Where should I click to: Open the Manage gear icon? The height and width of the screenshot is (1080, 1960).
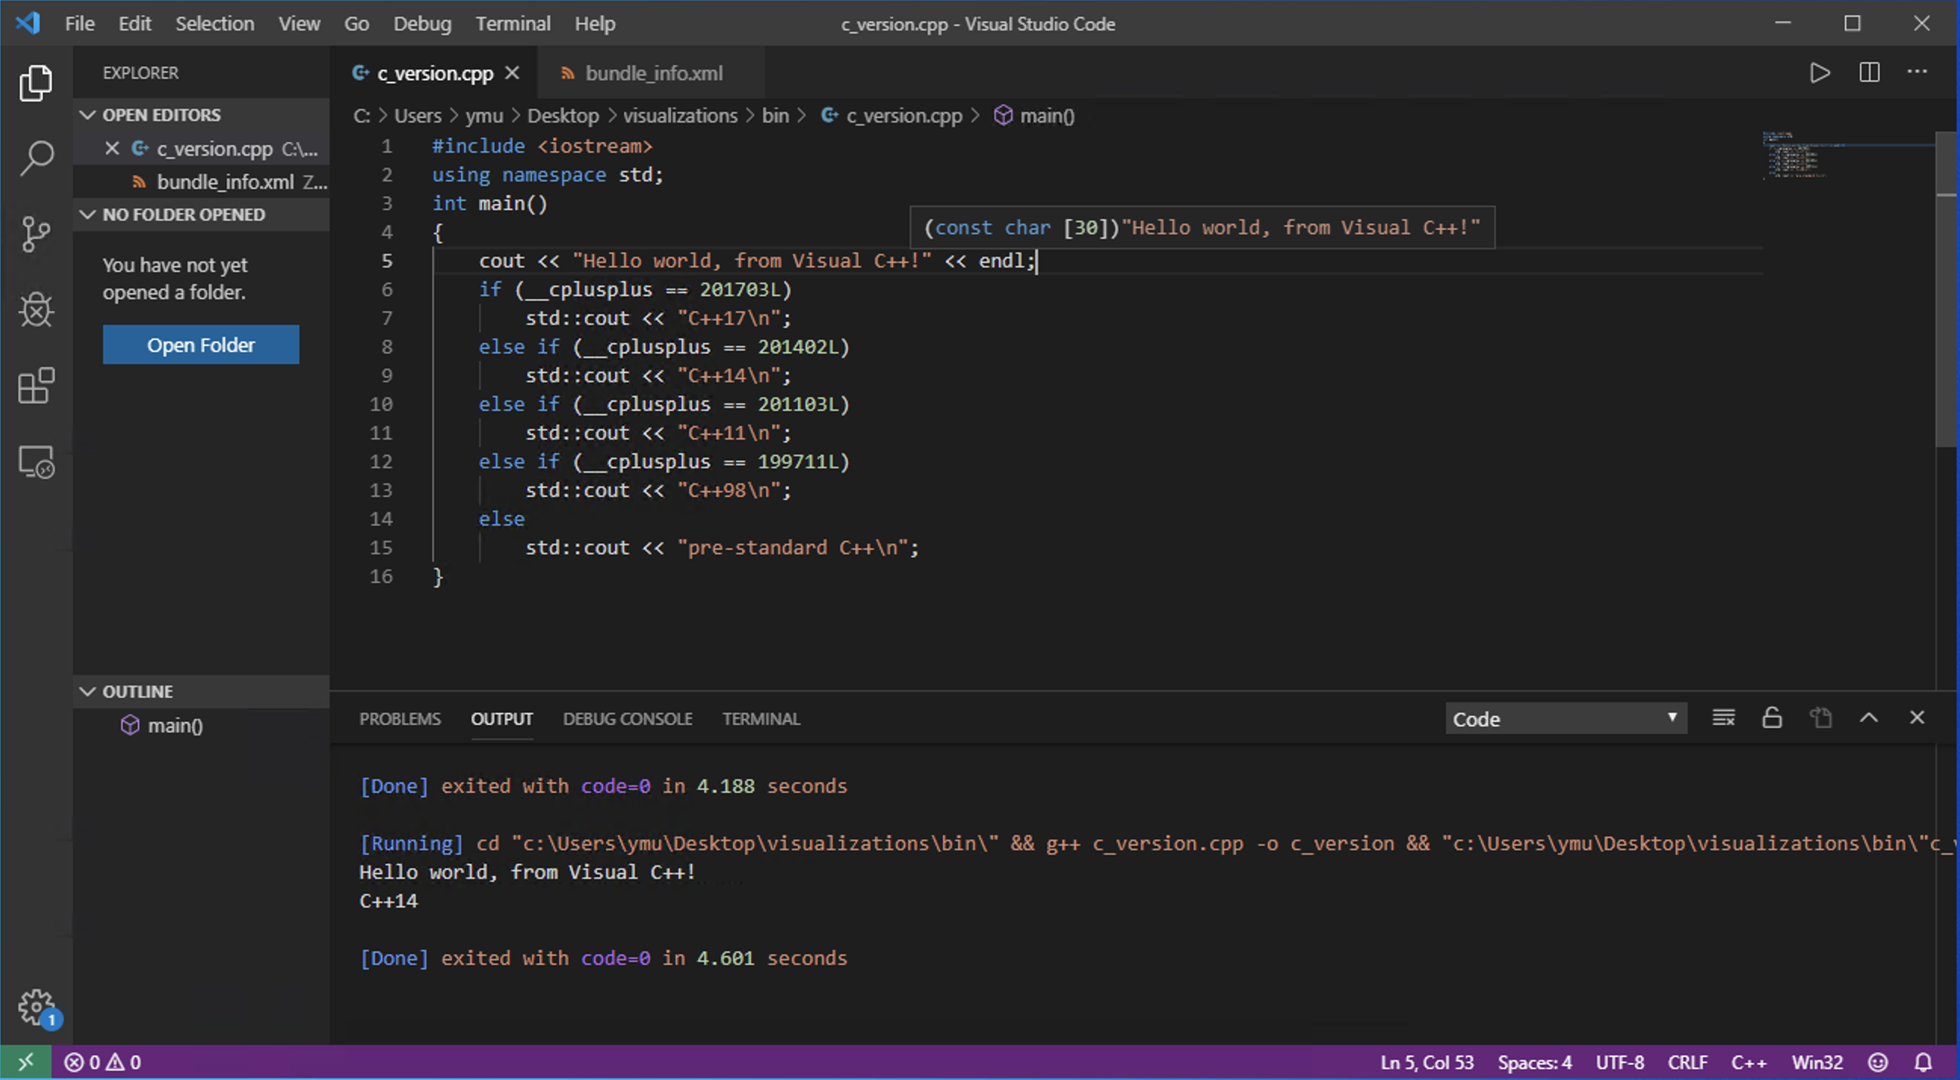tap(36, 1007)
